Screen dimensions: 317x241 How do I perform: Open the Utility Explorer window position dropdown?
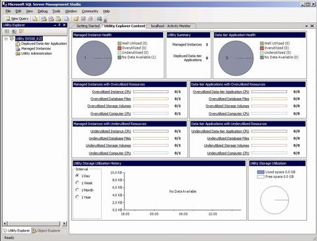tap(55, 25)
